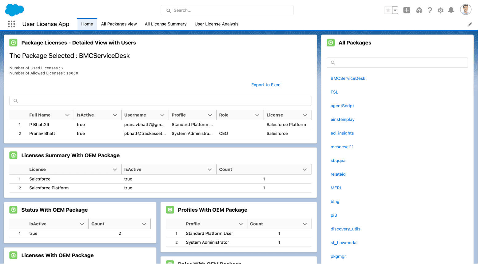Click the pranavbhatt7@gm... username cell

(144, 125)
